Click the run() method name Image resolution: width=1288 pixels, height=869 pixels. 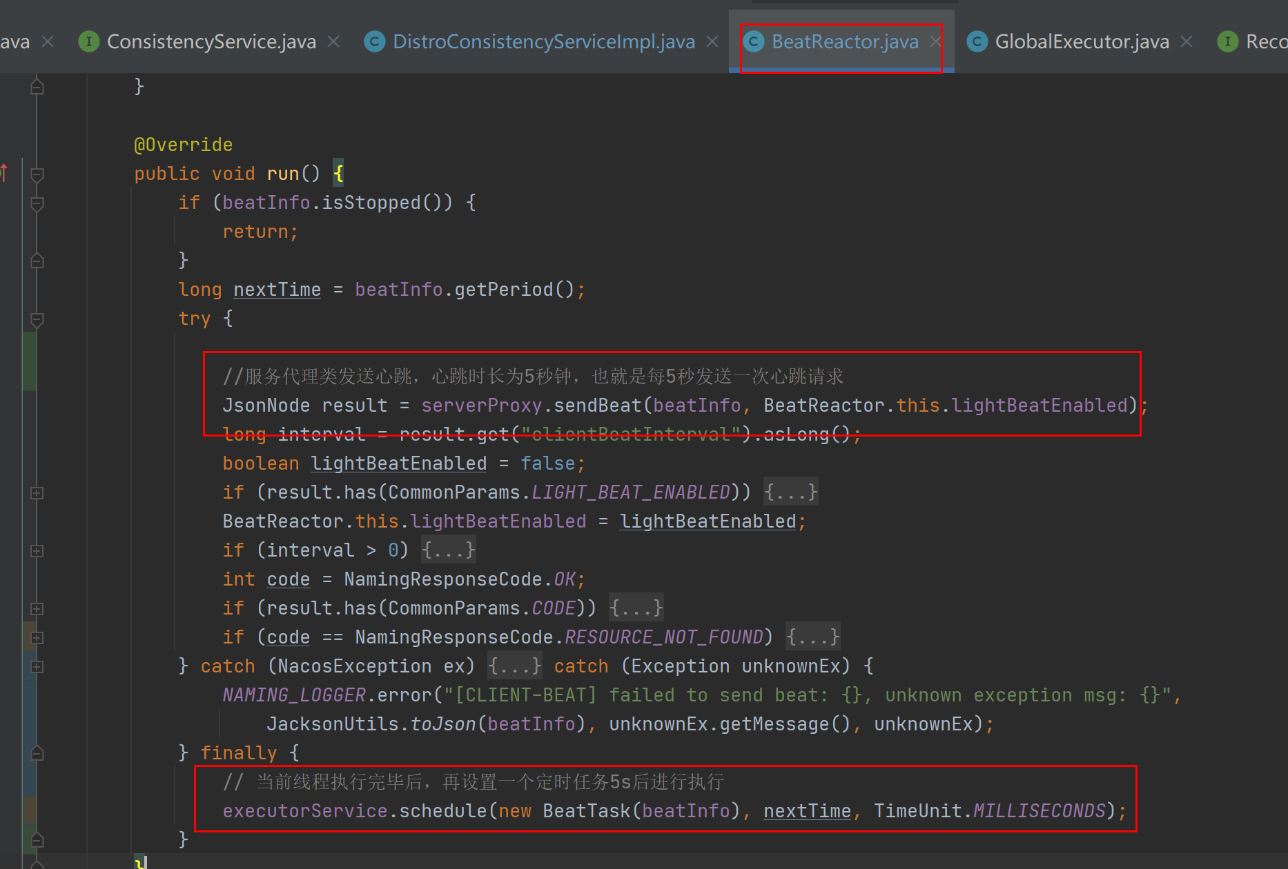[283, 174]
